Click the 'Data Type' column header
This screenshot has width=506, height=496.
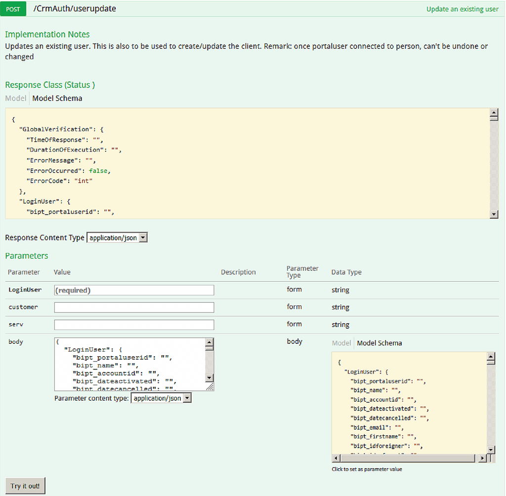(x=346, y=272)
